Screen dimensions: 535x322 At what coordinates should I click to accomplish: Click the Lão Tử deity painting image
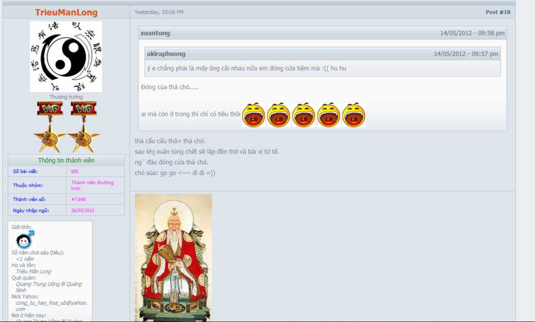tap(173, 257)
